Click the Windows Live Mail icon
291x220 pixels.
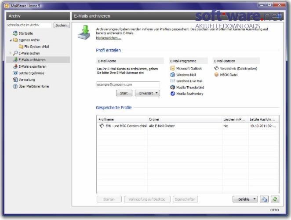point(172,81)
